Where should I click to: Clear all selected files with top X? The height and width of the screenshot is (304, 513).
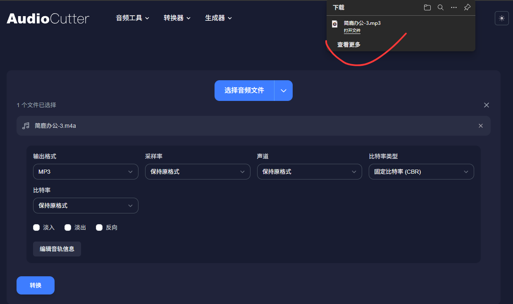pyautogui.click(x=487, y=105)
